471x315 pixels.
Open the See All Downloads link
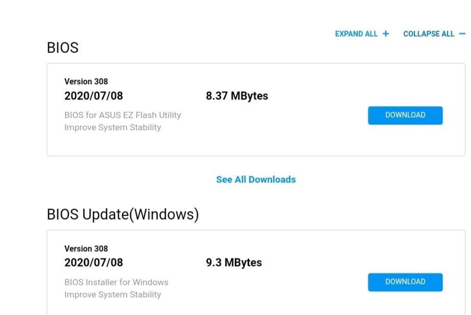tap(256, 179)
